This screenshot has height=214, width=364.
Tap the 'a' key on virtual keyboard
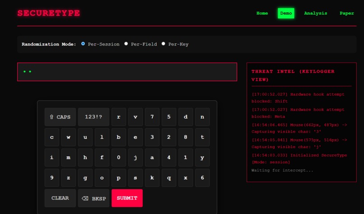point(152,158)
